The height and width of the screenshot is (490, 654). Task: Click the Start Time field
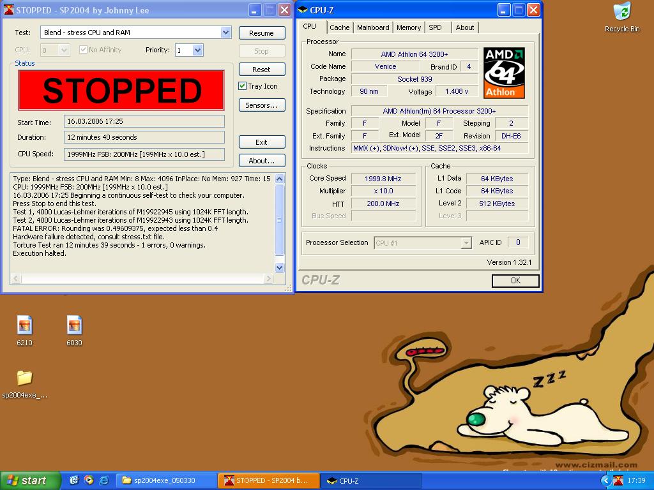[144, 121]
